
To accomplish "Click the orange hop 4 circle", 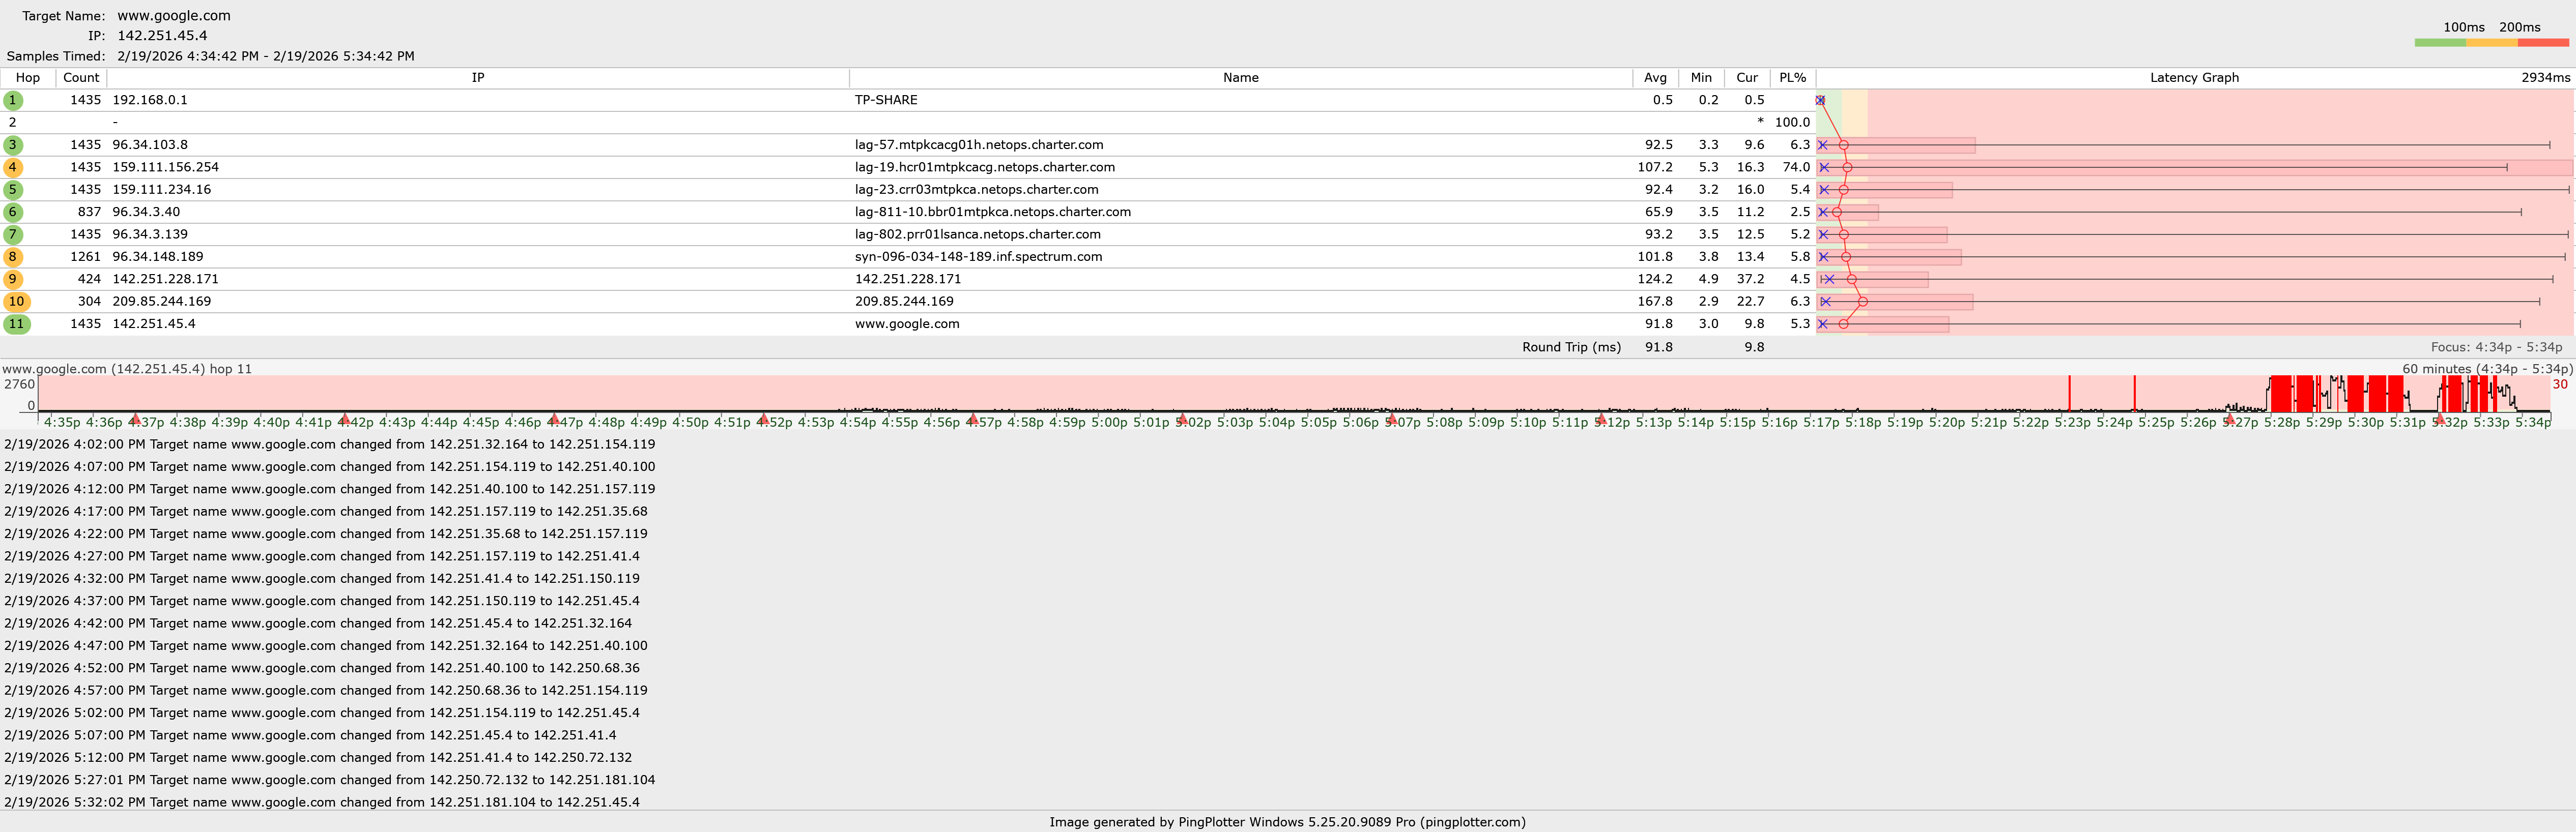I will click(x=13, y=167).
